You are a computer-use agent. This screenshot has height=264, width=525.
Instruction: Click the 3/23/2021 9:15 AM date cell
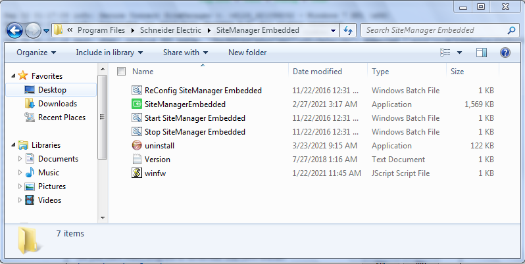point(325,146)
